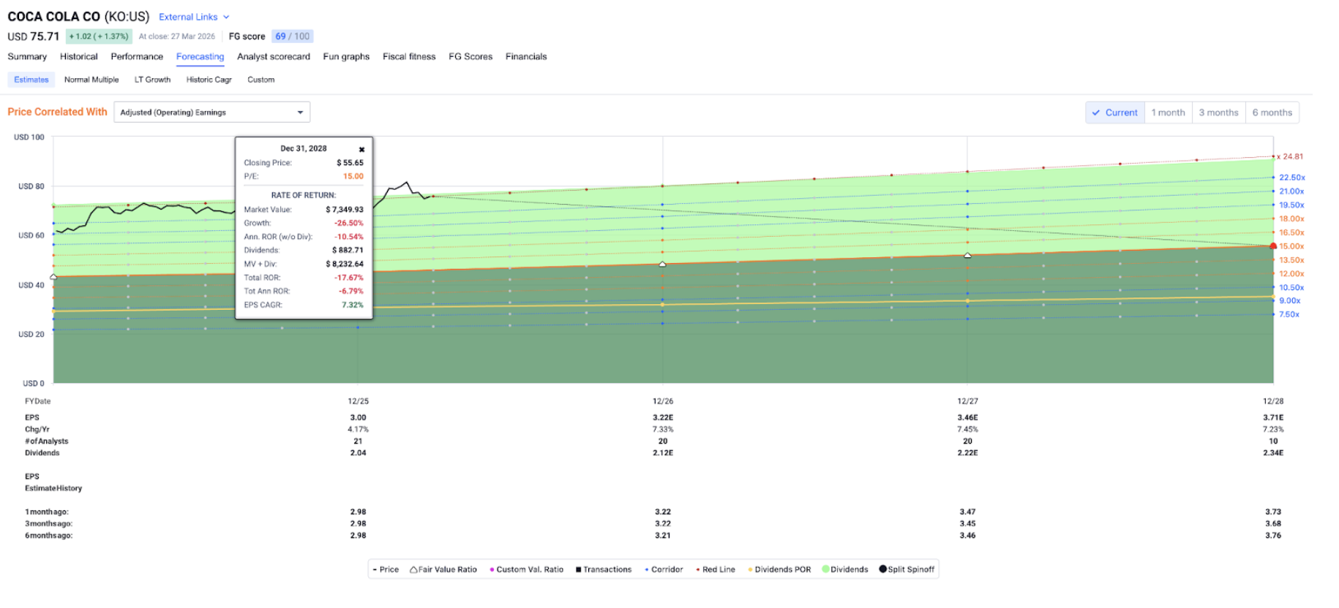Toggle the Price line in legend
Screen dimensions: 1339x608
(386, 569)
